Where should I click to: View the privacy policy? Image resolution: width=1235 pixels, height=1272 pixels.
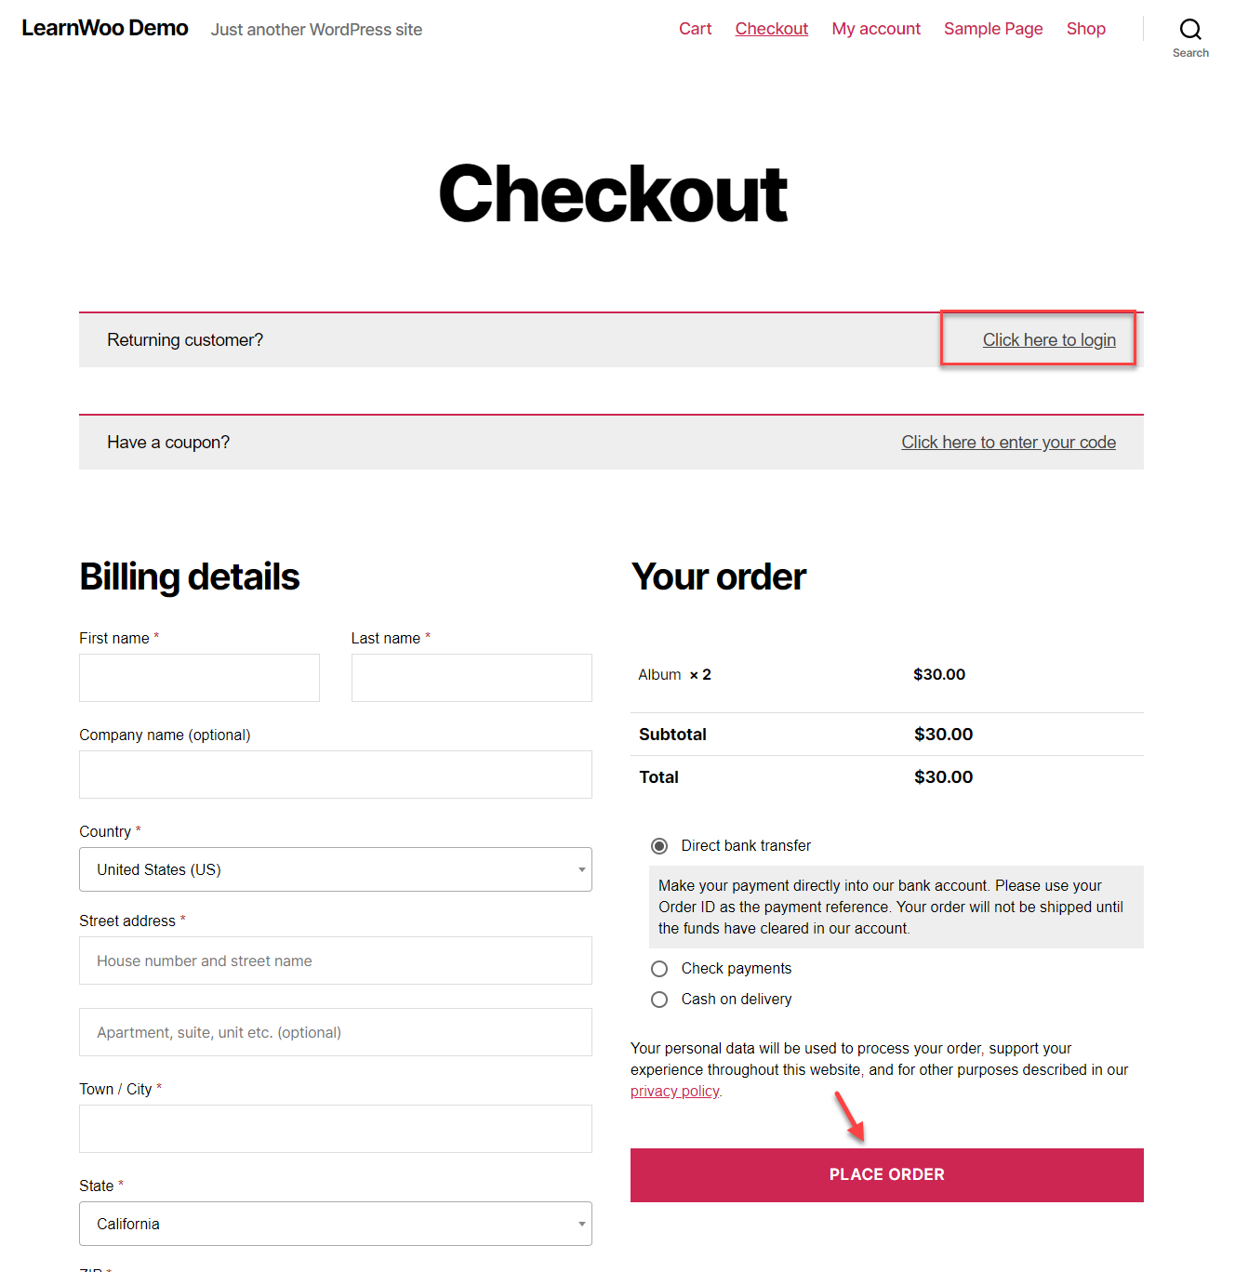click(x=674, y=1091)
